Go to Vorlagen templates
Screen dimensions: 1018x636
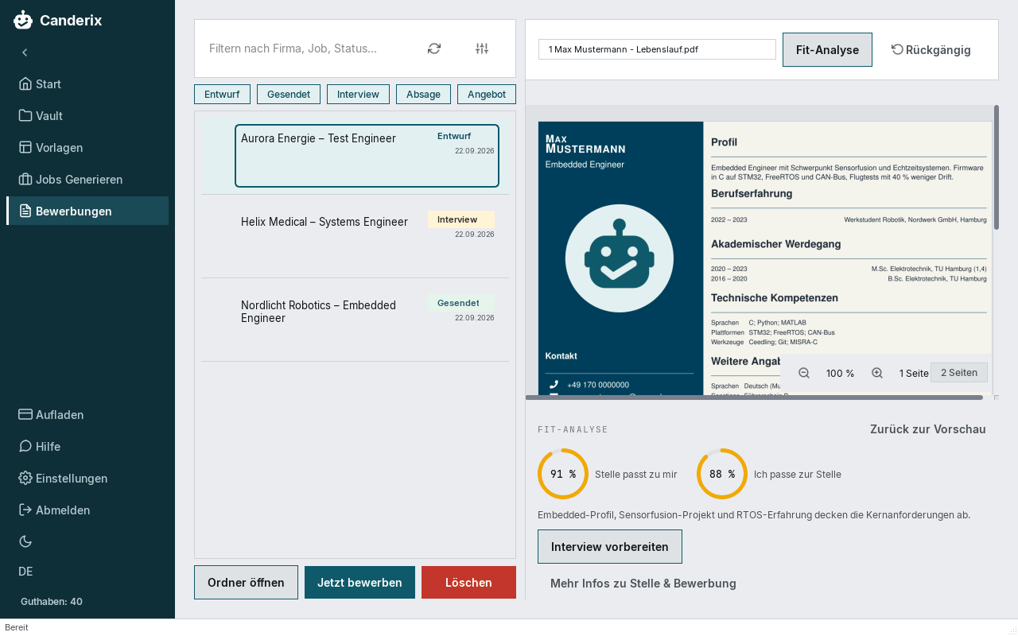coord(87,147)
